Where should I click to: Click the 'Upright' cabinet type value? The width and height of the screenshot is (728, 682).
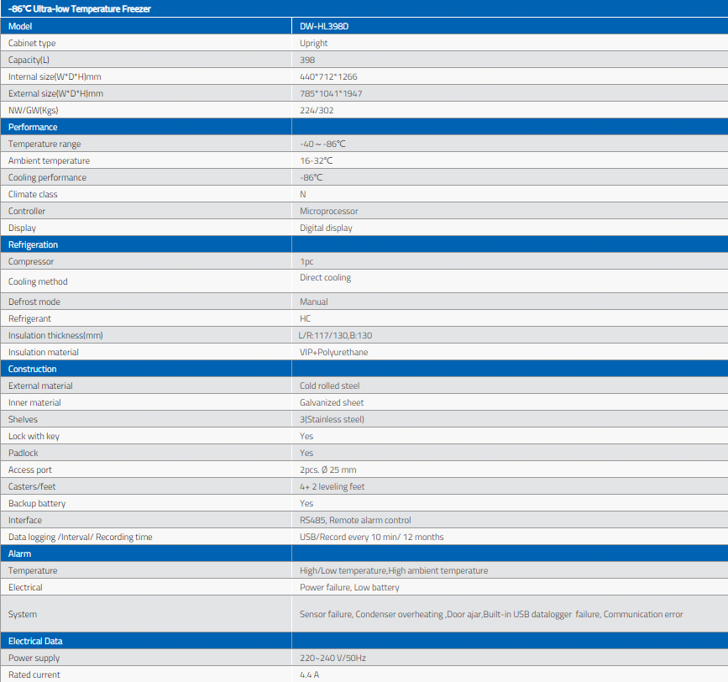(314, 43)
